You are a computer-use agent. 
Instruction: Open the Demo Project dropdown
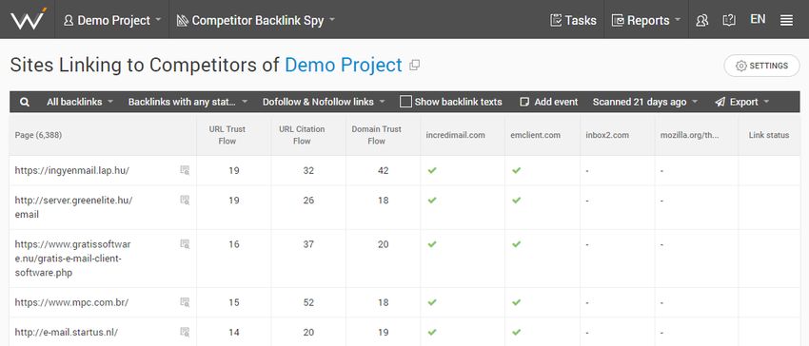point(112,20)
